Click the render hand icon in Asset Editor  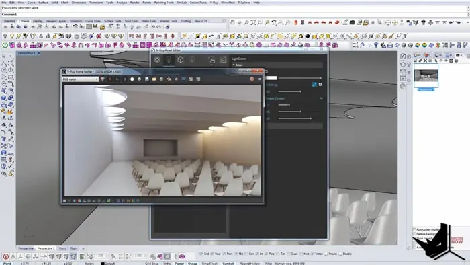[211, 60]
